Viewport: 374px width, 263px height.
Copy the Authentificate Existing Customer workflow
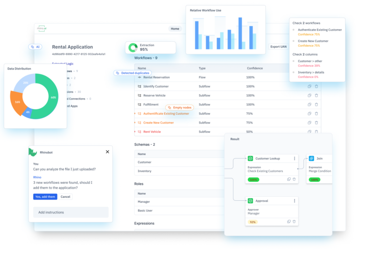(309, 114)
